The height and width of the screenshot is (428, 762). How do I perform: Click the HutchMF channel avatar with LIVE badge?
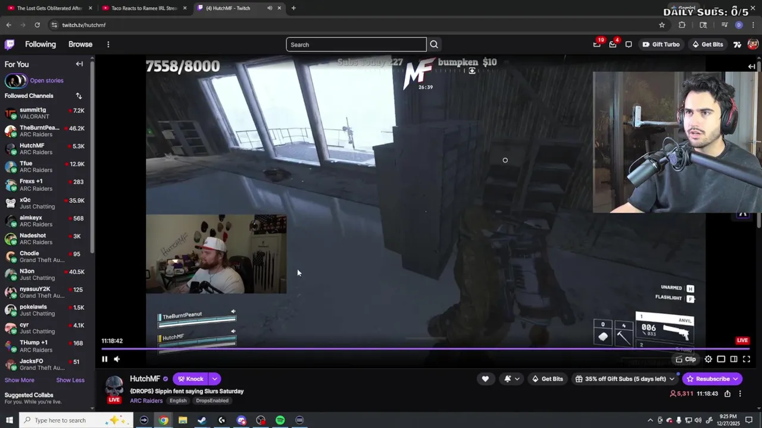tap(114, 389)
